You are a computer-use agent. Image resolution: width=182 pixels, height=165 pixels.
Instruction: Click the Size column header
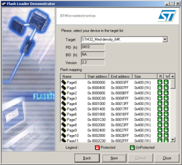pos(145,76)
